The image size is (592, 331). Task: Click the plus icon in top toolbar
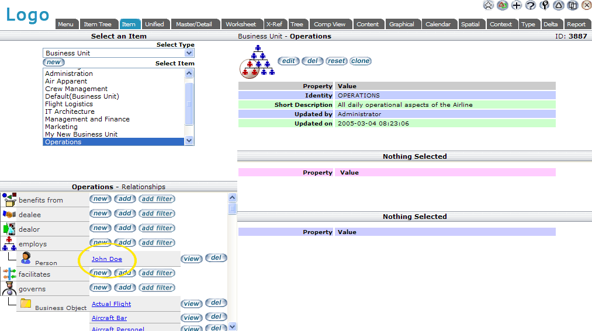517,5
